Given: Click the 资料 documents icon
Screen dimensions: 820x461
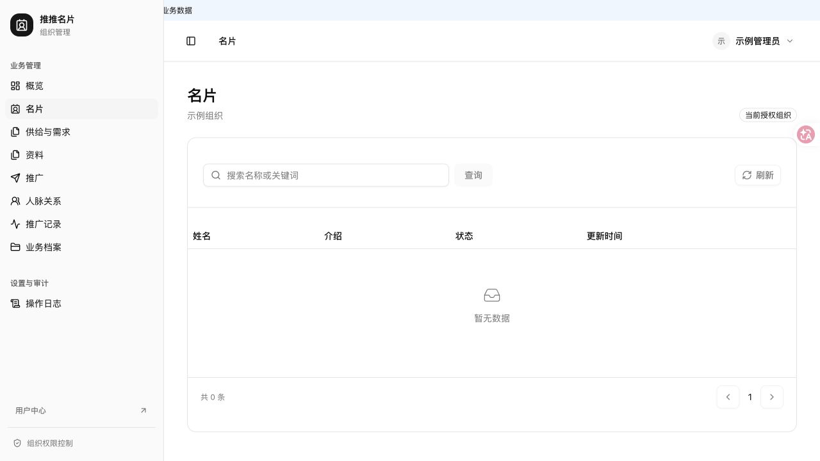Looking at the screenshot, I should 15,155.
